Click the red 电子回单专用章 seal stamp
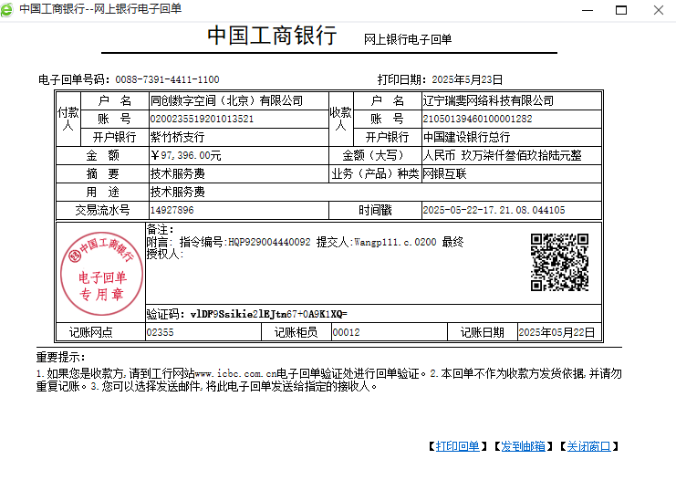Viewport: 676px width, 501px height. 102,274
